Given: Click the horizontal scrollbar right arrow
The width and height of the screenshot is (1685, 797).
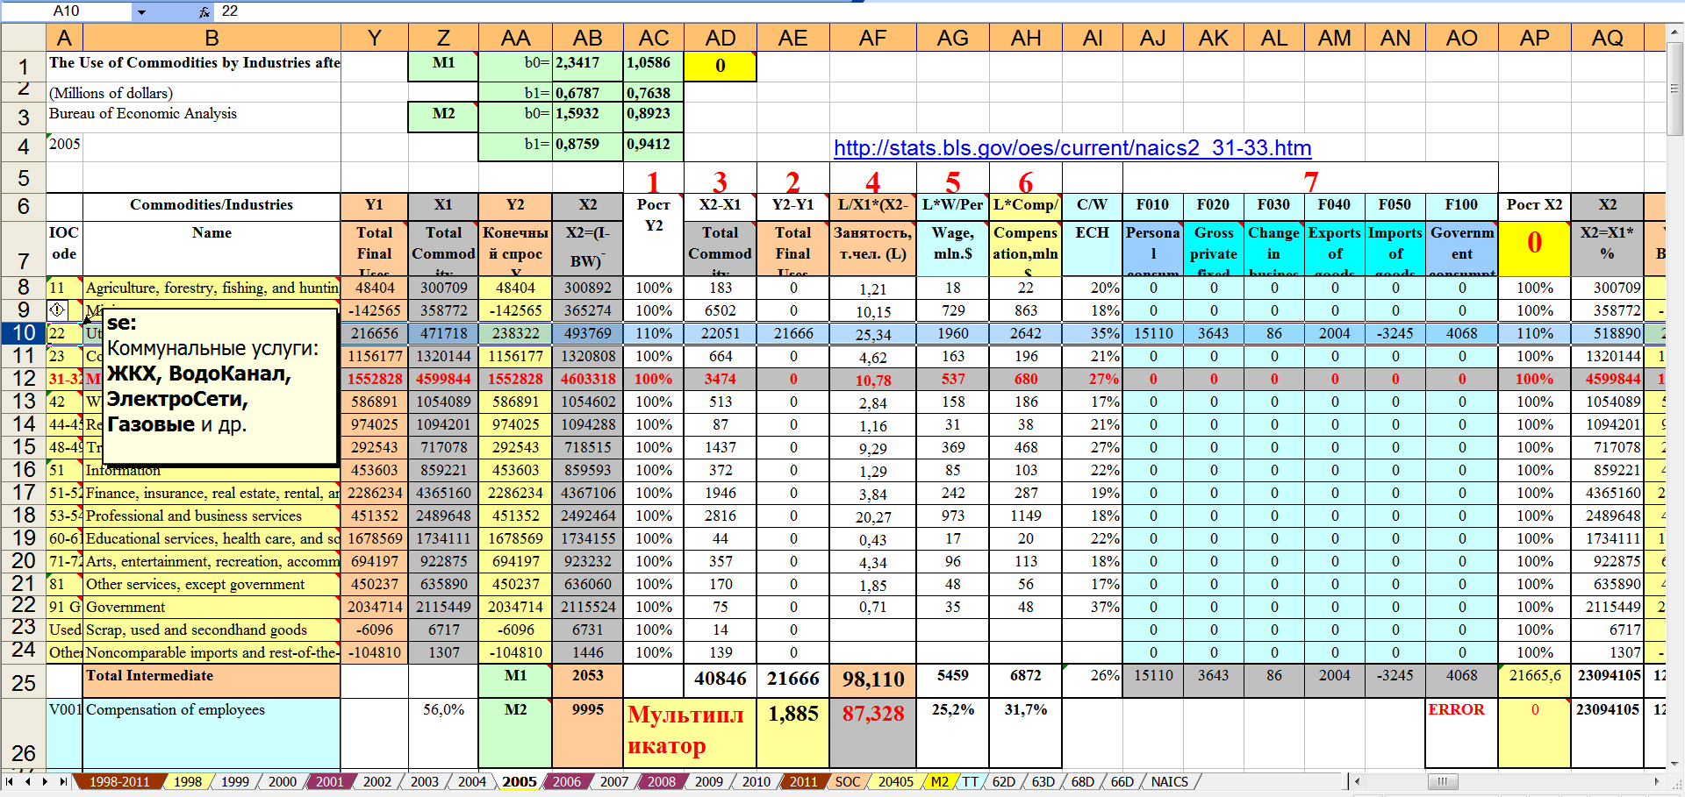Looking at the screenshot, I should pos(1657,781).
